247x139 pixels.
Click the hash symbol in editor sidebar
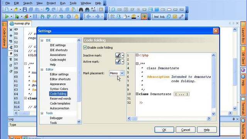[x=11, y=53]
